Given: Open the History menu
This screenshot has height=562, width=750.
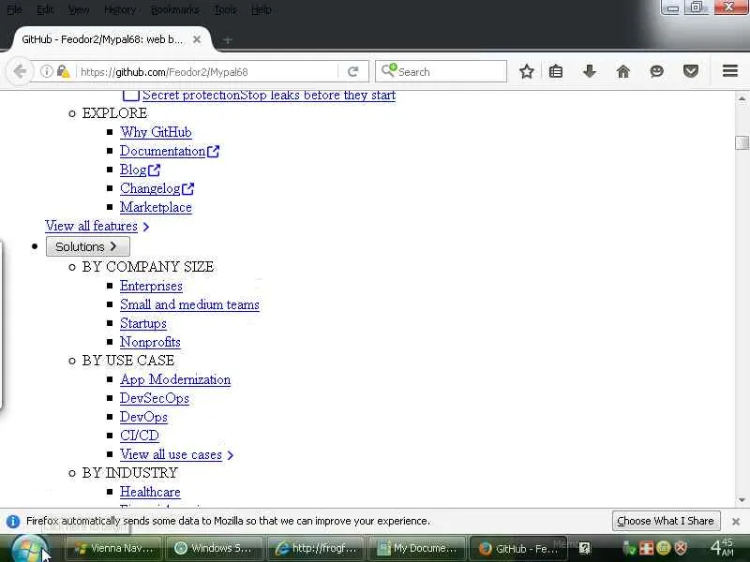Looking at the screenshot, I should (120, 9).
